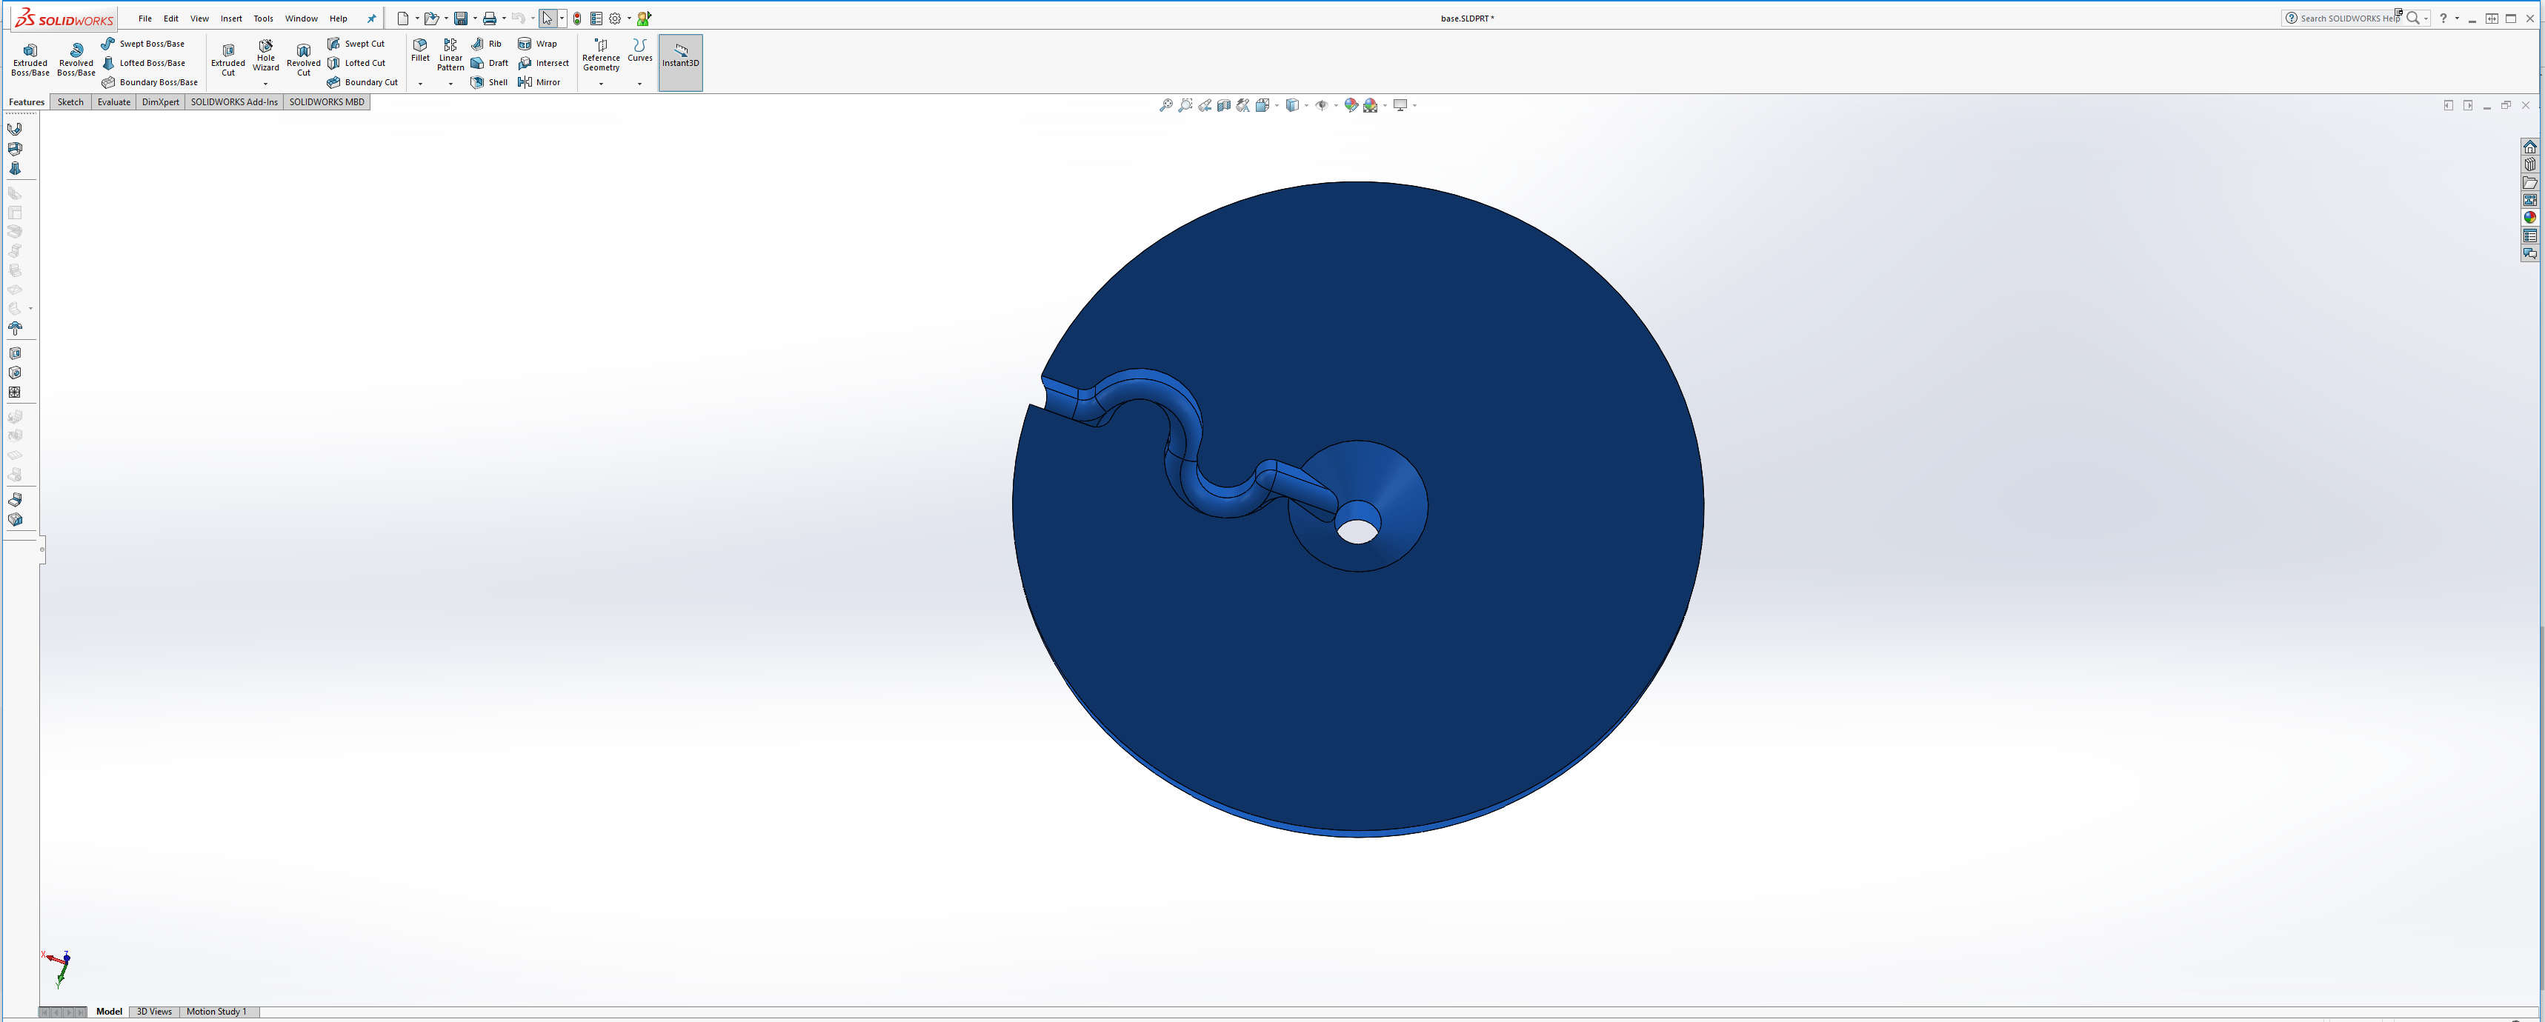Open the Hole Wizard tool
The image size is (2545, 1022).
coord(266,56)
